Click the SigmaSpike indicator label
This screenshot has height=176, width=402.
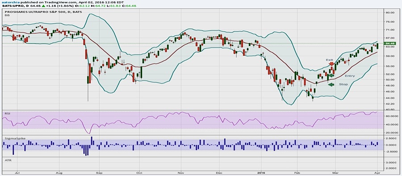pos(15,138)
